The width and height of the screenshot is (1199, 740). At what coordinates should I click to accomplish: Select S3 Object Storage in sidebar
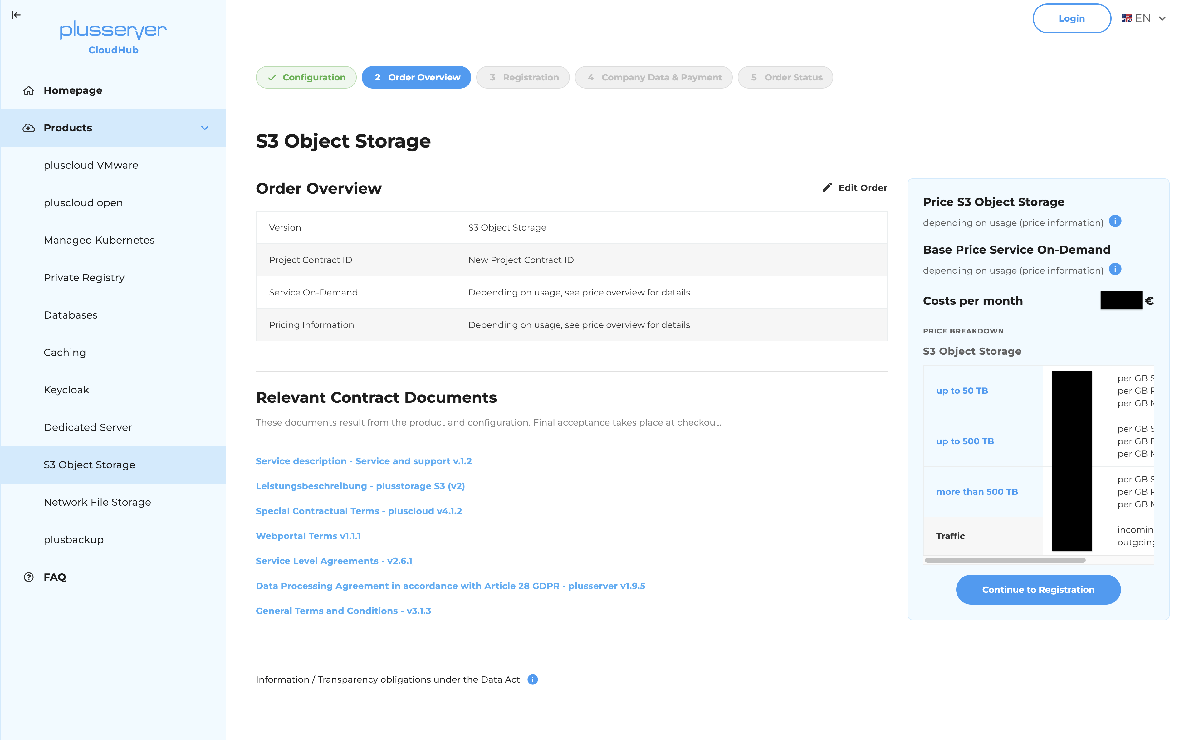pos(113,465)
